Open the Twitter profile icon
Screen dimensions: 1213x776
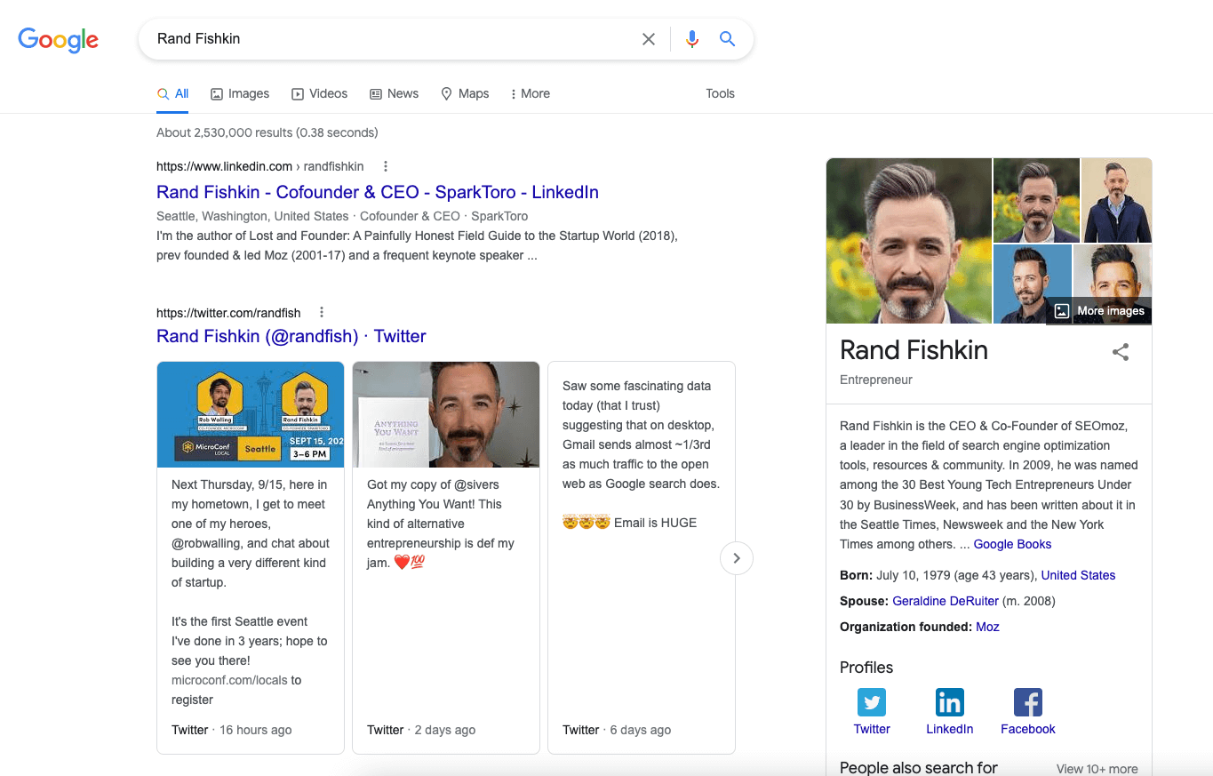tap(872, 702)
